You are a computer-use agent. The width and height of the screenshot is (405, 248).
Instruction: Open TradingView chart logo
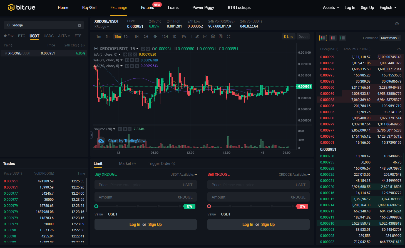101,141
